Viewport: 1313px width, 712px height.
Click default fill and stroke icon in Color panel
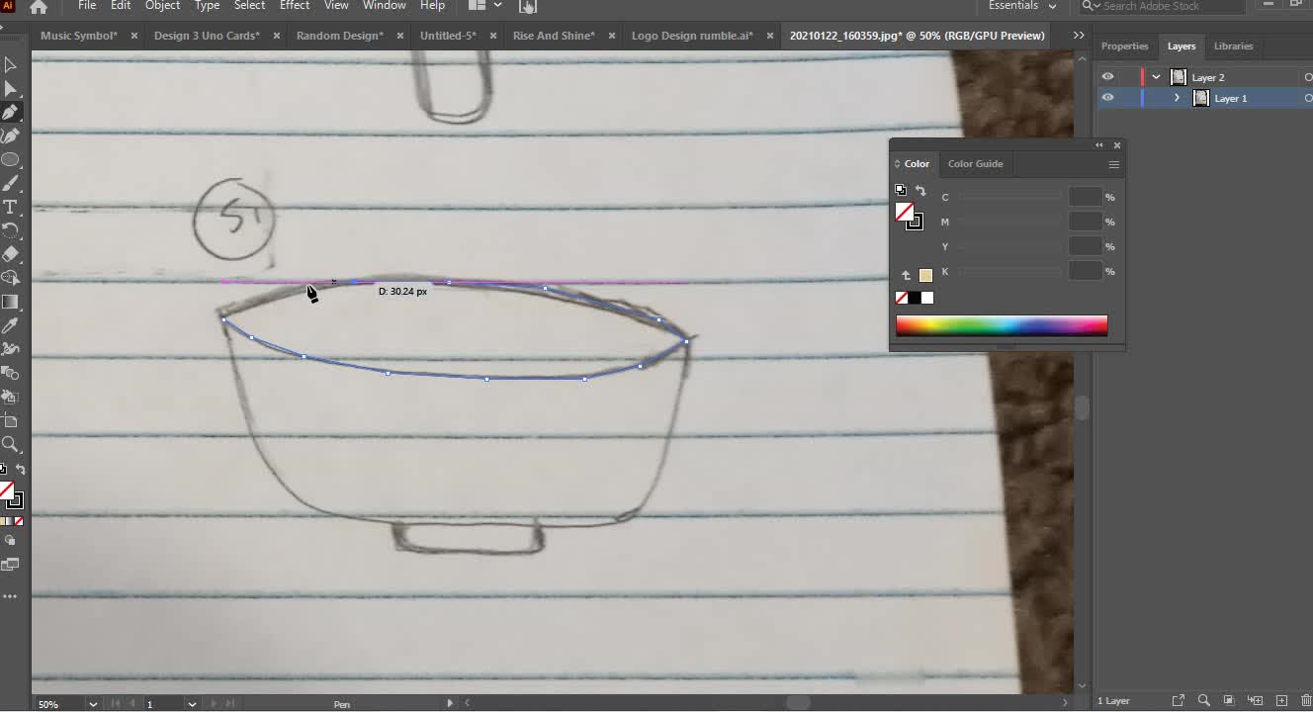(x=901, y=191)
